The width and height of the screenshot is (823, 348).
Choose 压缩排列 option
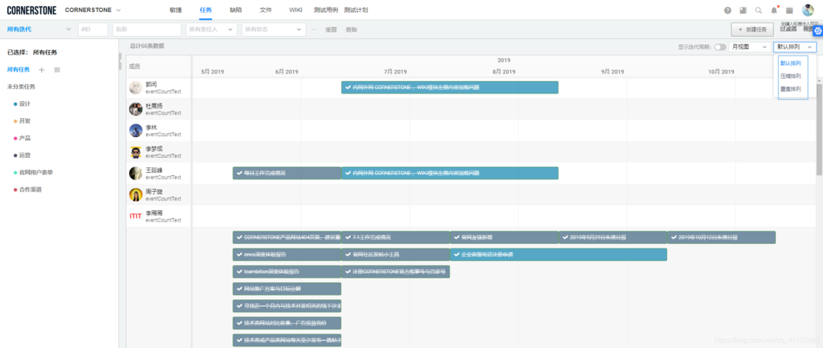tap(791, 76)
